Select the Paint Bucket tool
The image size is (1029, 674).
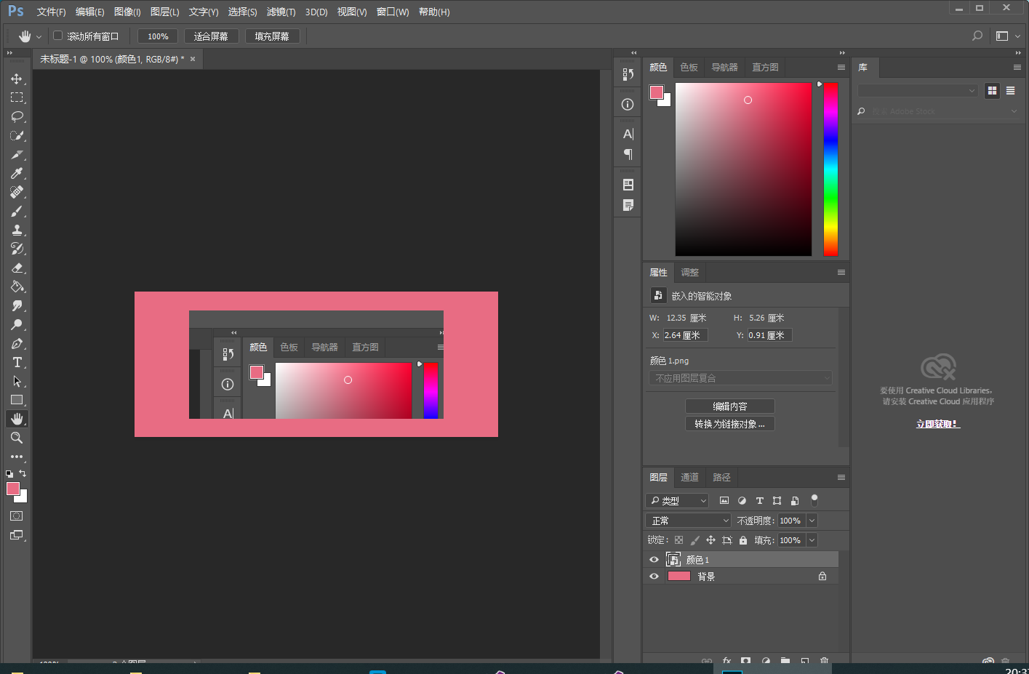click(17, 286)
